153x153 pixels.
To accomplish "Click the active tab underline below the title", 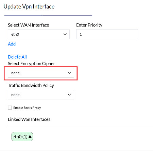I will 23,15.
